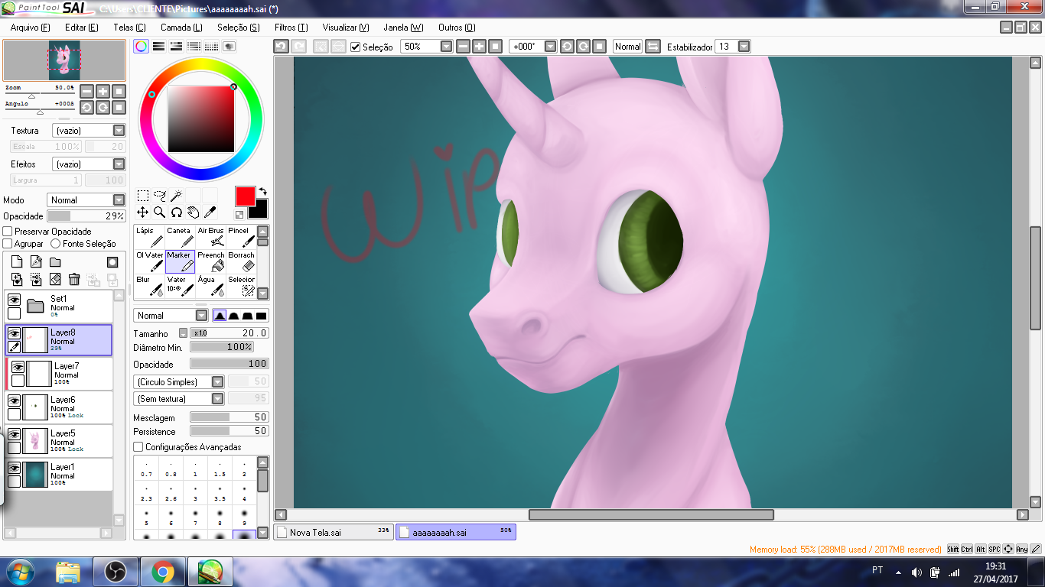
Task: Select the Lápis pencil tool
Action: pos(149,237)
